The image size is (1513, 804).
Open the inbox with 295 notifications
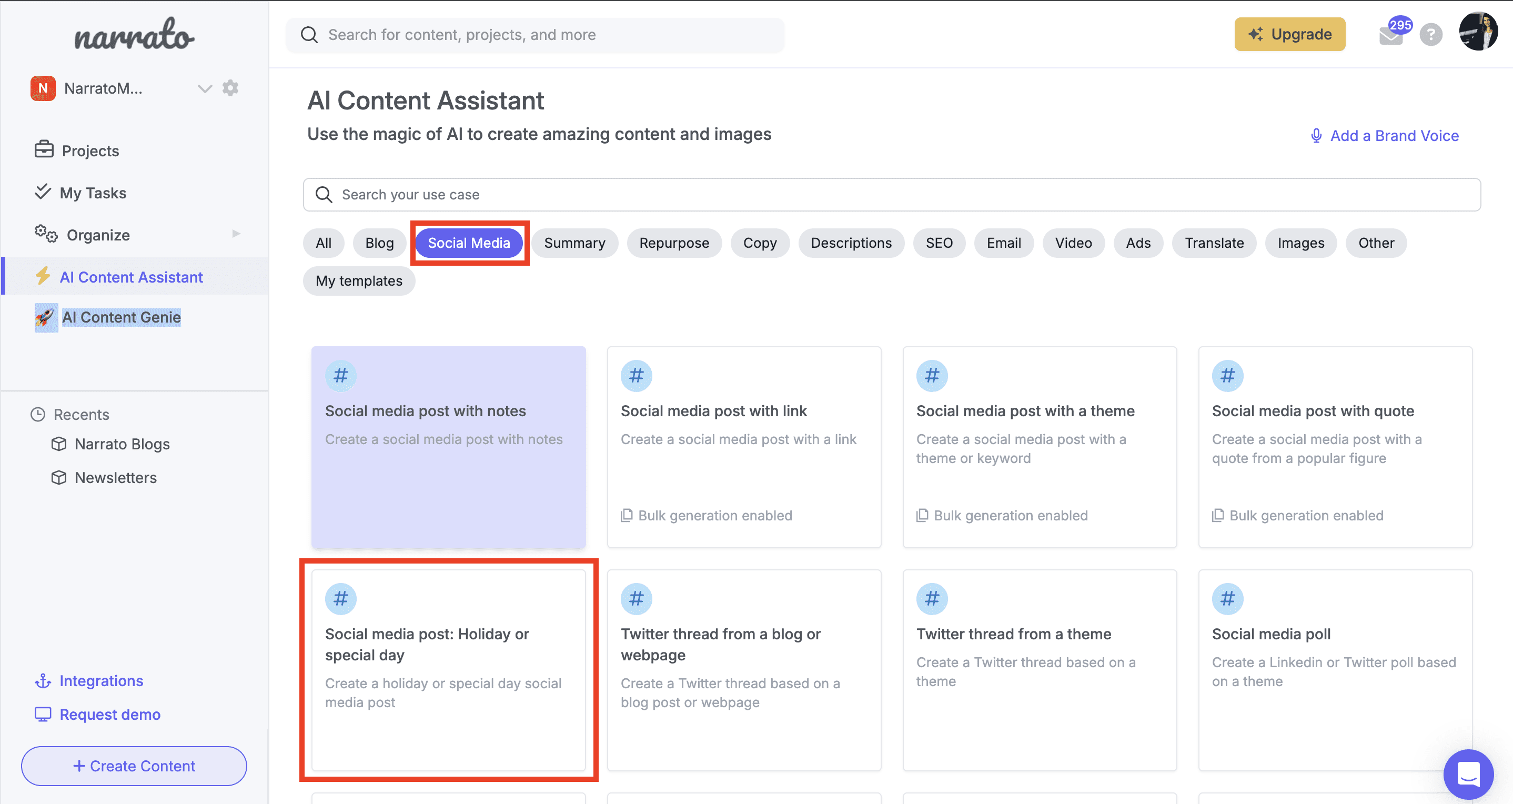click(x=1392, y=34)
